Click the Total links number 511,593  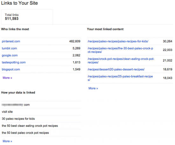(x=11, y=19)
